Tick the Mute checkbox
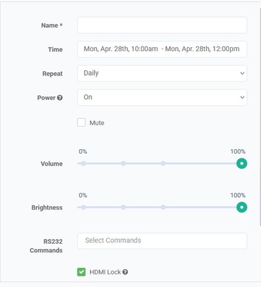 (81, 123)
